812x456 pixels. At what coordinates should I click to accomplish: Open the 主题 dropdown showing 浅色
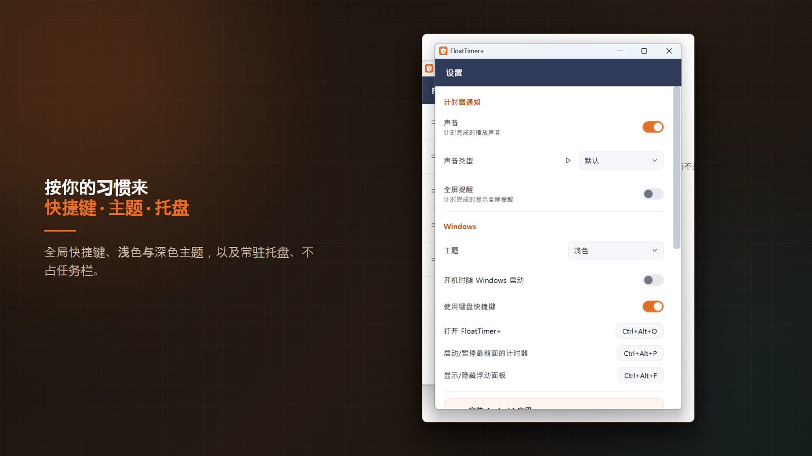(616, 251)
